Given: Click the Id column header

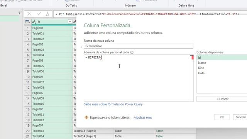Looking at the screenshot, I should pyautogui.click(x=52, y=22).
